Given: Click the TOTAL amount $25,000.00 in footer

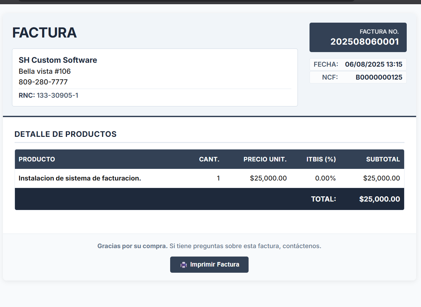Looking at the screenshot, I should click(x=379, y=199).
